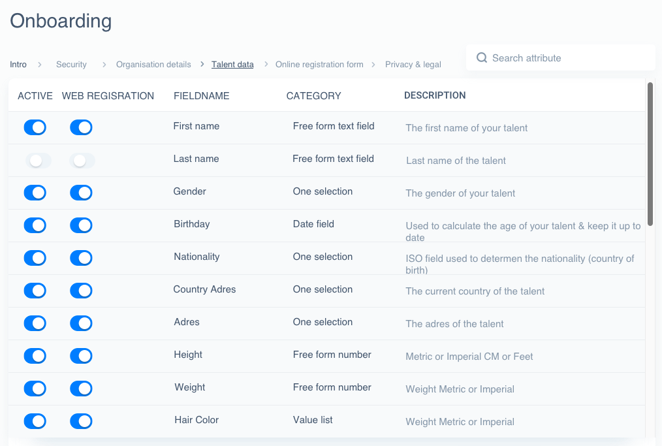Screen dimensions: 662x446
Task: Switch off Web Registration for Nationality
Action: tap(81, 258)
